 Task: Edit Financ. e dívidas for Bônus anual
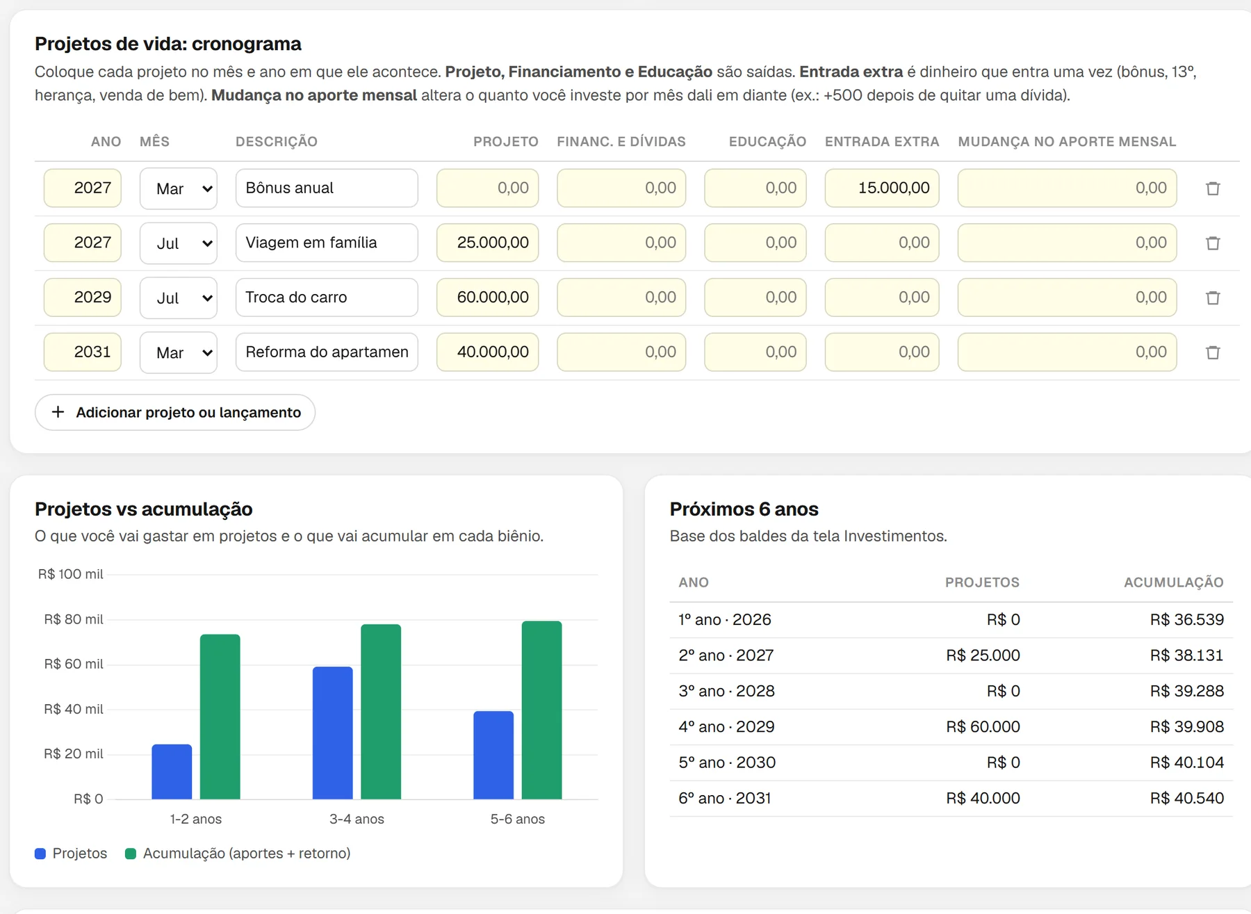pos(621,188)
